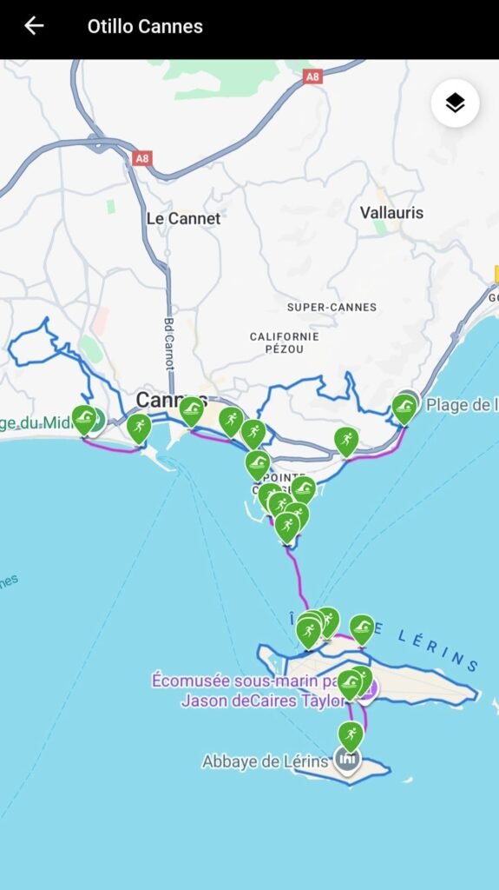
Task: Tap the Abbaye de Lérins label
Action: click(x=266, y=761)
